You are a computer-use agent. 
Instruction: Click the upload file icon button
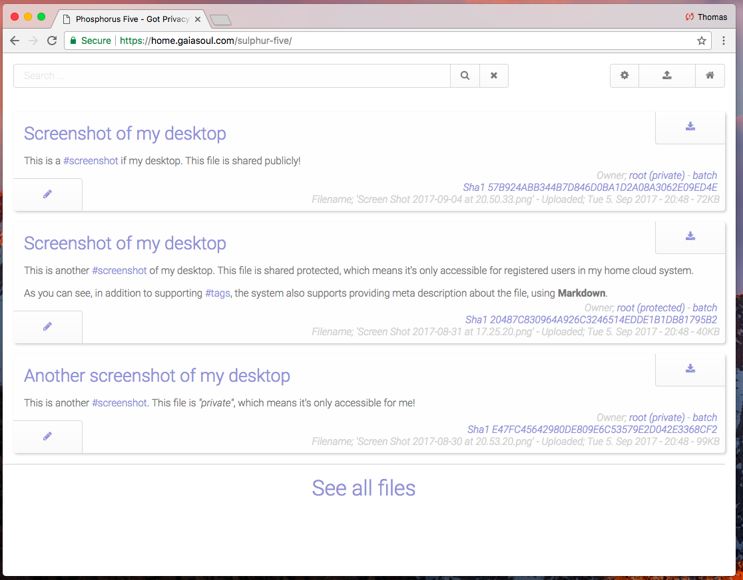(x=666, y=76)
